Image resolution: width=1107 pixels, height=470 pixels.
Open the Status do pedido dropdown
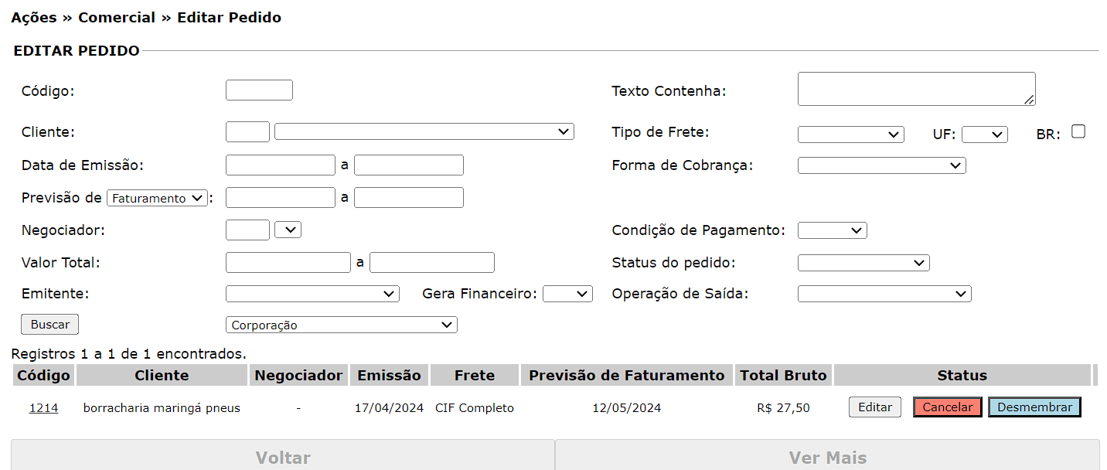coord(863,263)
